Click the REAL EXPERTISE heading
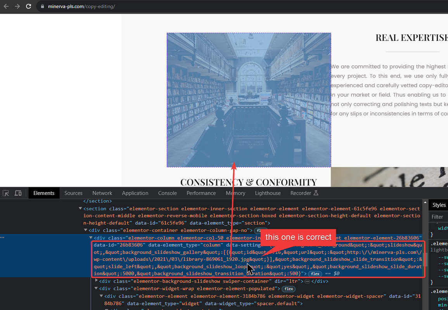The image size is (448, 310). click(x=412, y=38)
